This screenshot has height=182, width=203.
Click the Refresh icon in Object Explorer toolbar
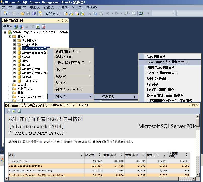tap(38, 27)
